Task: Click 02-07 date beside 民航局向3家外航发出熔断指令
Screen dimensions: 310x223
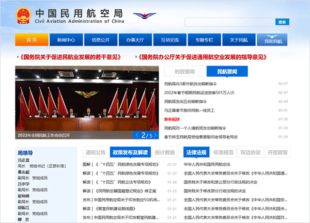Action: click(x=283, y=84)
